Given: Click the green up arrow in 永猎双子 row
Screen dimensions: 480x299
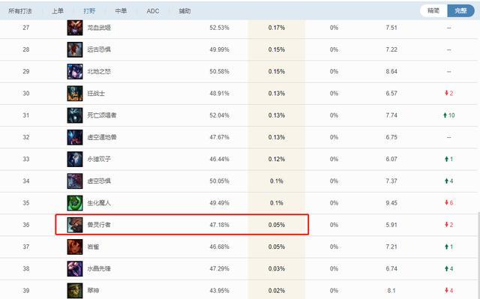Looking at the screenshot, I should (x=447, y=159).
